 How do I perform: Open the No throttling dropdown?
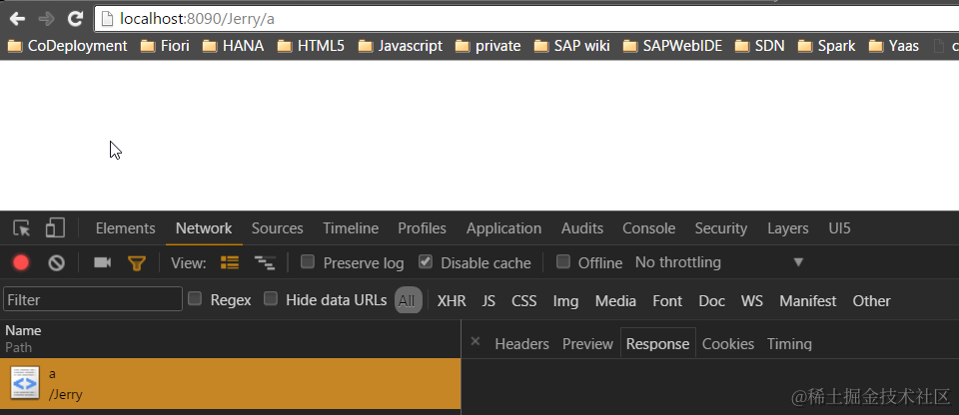719,262
